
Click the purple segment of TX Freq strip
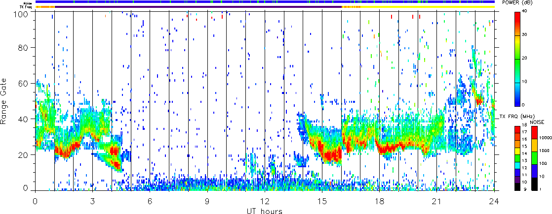click(198, 7)
